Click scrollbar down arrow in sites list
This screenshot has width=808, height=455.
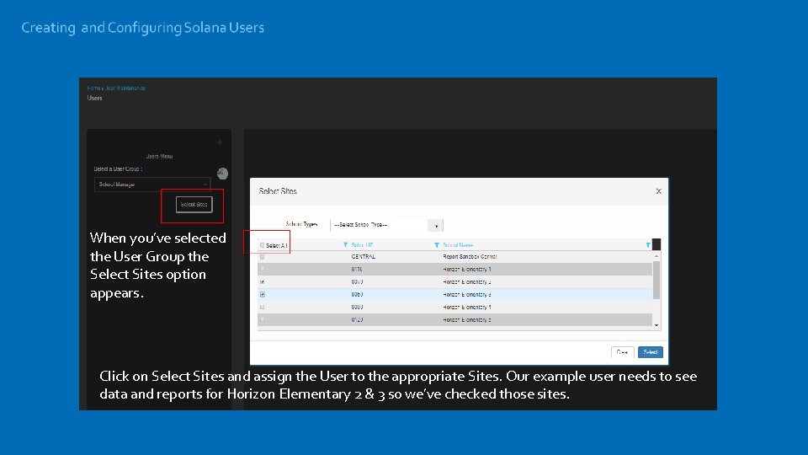tap(656, 325)
